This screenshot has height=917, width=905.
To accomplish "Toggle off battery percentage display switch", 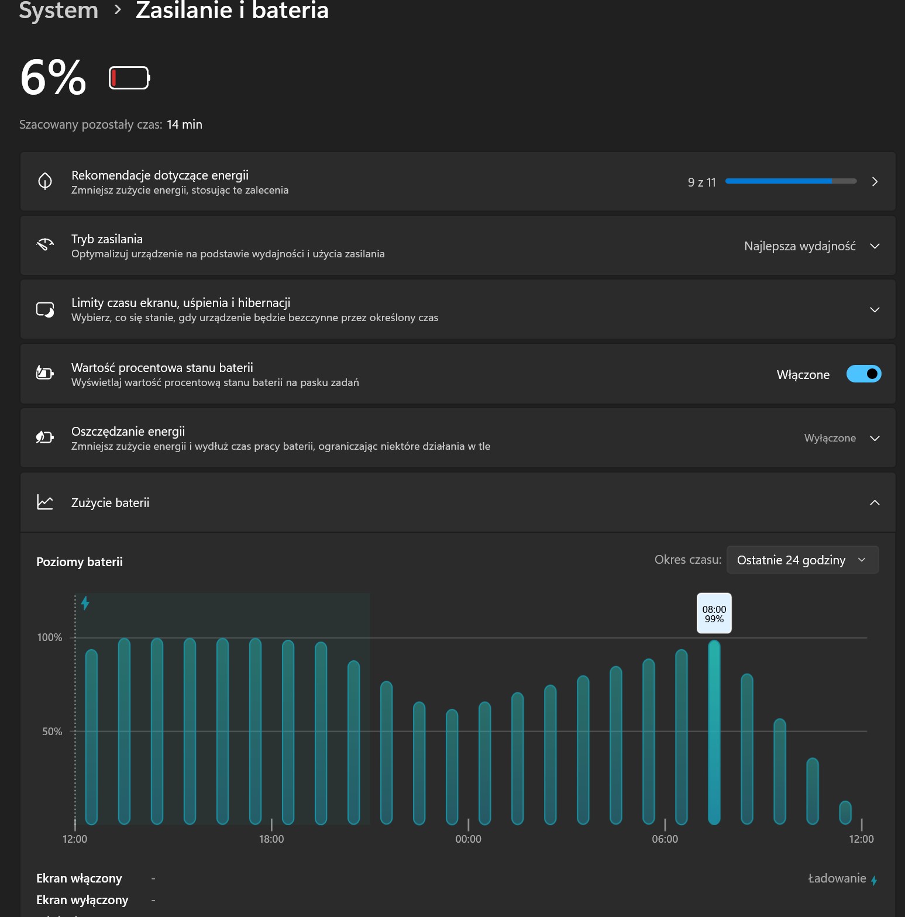I will (863, 374).
